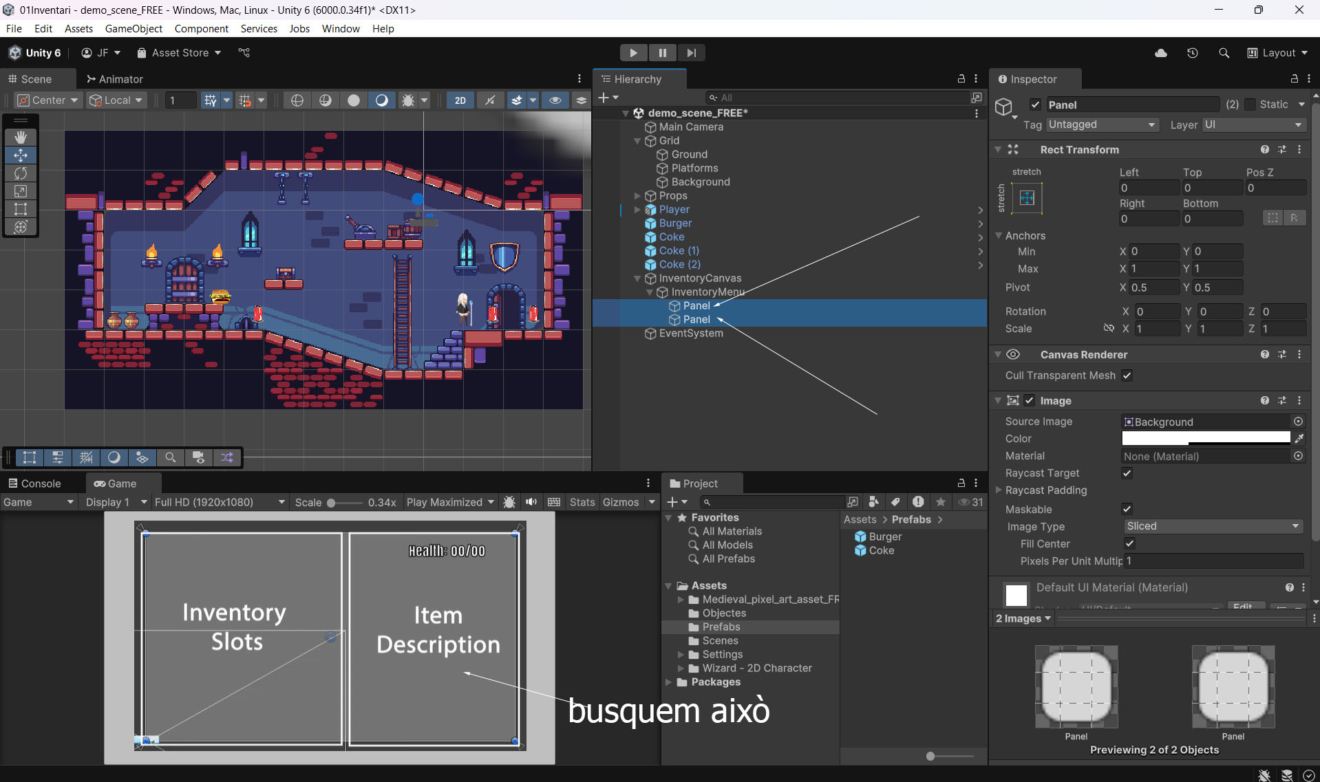
Task: Select the Hand view tool
Action: point(21,138)
